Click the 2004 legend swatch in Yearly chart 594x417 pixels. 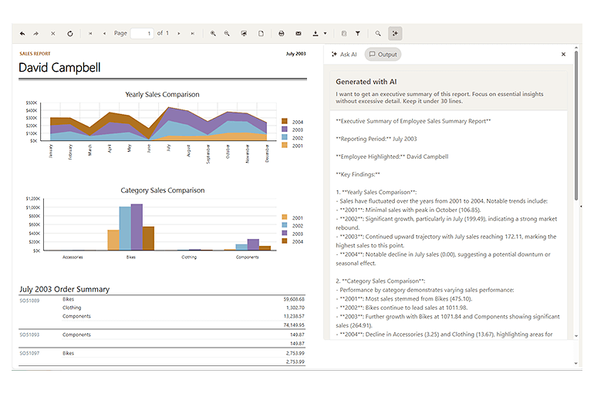pos(285,122)
